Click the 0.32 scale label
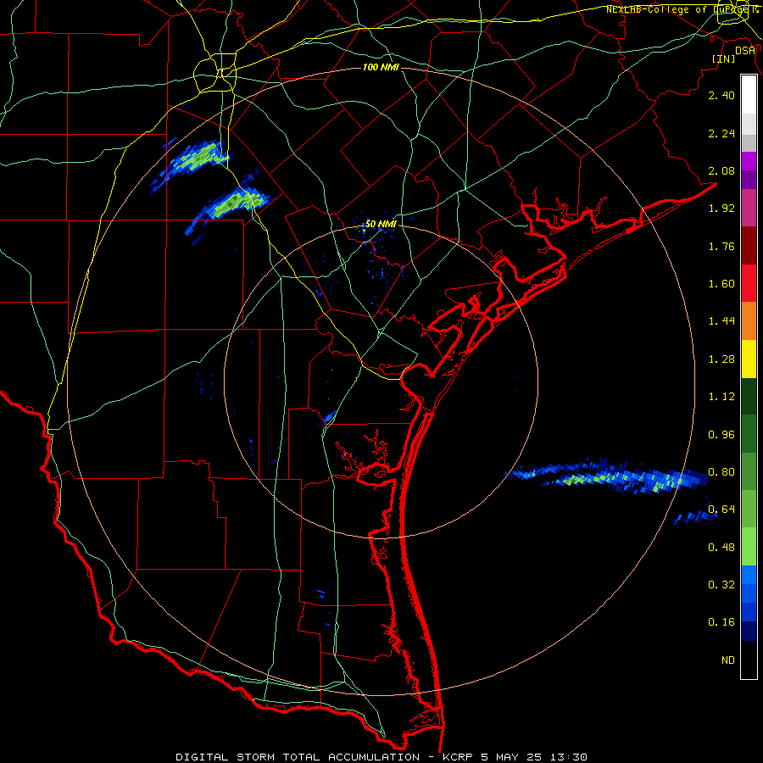 [721, 585]
